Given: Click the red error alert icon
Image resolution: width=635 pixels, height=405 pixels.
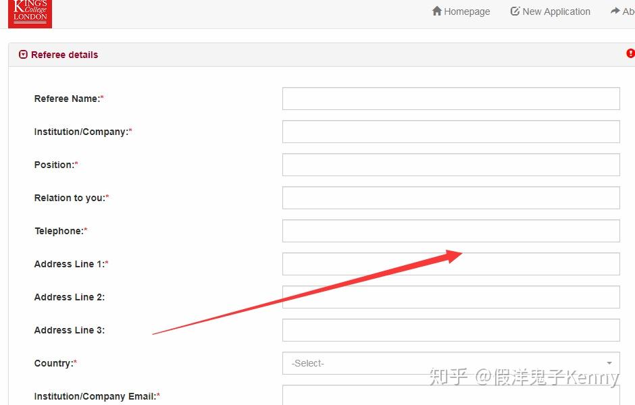Looking at the screenshot, I should tap(630, 53).
